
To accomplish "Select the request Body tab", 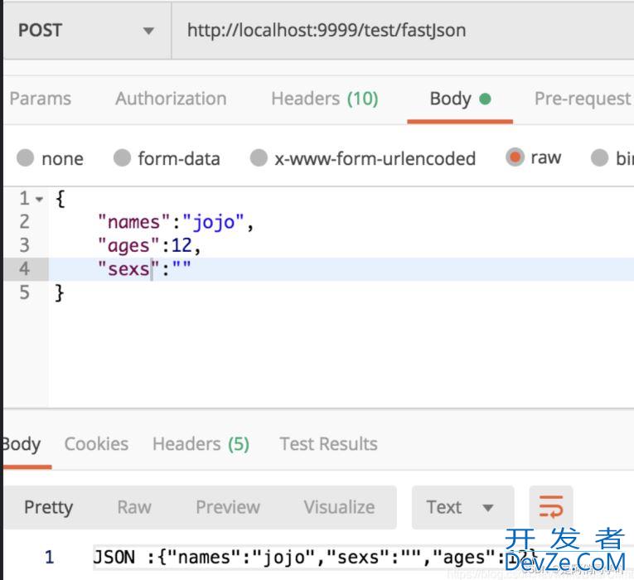I will [460, 99].
